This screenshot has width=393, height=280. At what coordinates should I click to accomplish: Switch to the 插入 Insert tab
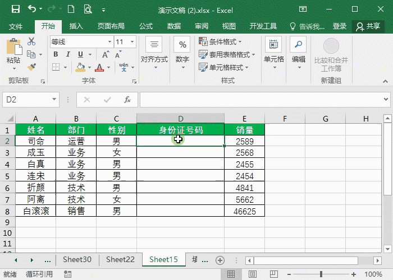pos(76,26)
